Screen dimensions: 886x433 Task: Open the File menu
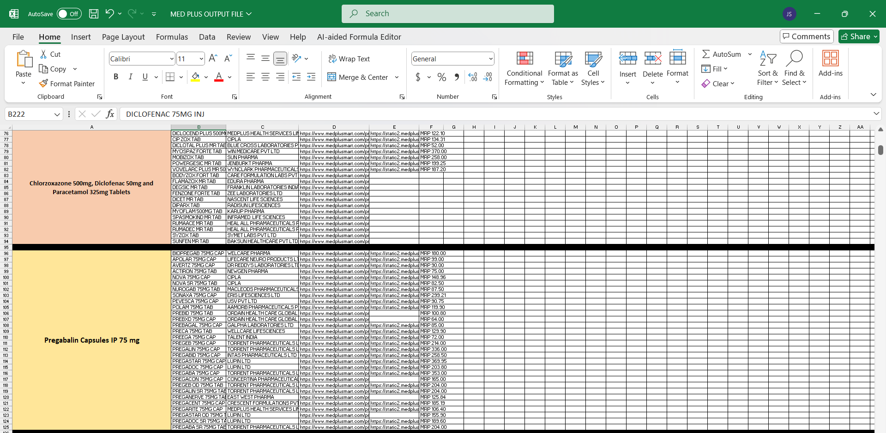[18, 37]
